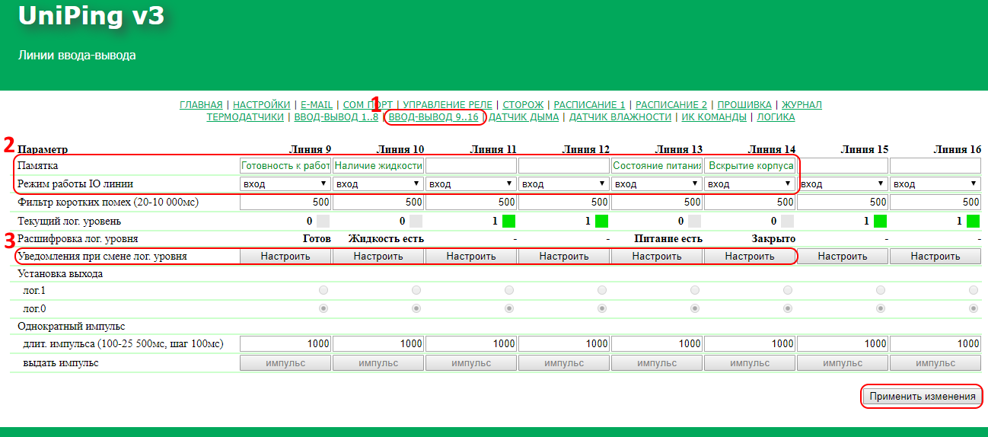Open the СТОРОЖ link
This screenshot has width=988, height=437.
pos(523,104)
